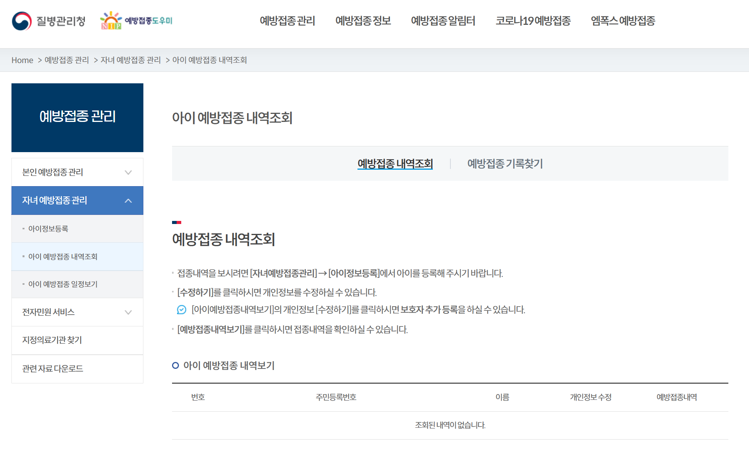Image resolution: width=749 pixels, height=456 pixels.
Task: Click the blue check icon beside 보호자 추가 notice
Action: point(181,310)
